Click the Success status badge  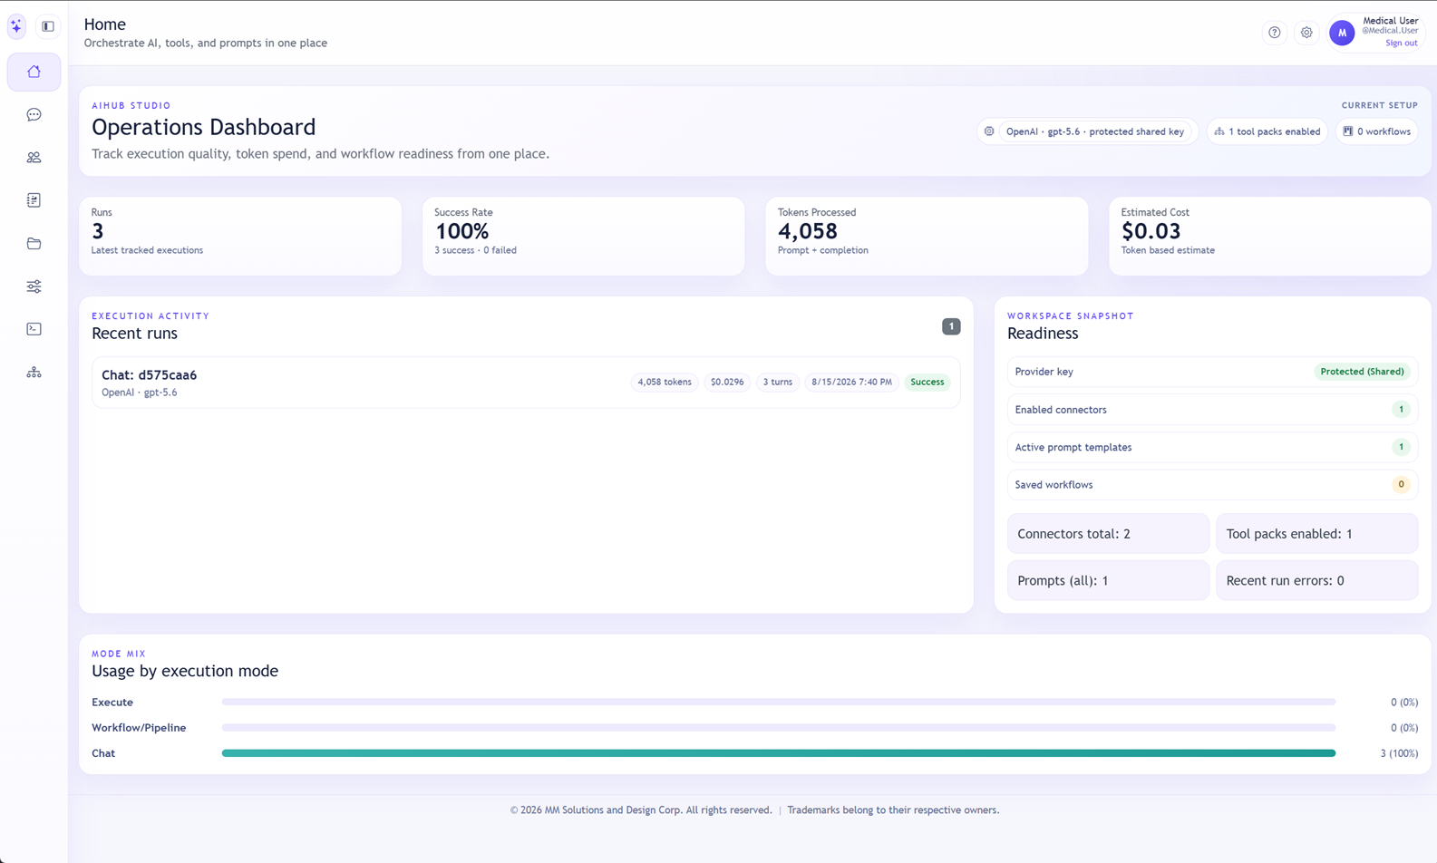[x=927, y=383]
